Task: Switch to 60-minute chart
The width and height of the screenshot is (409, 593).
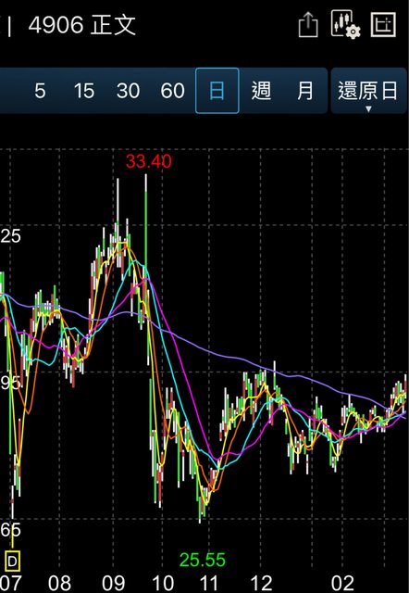Action: [173, 91]
